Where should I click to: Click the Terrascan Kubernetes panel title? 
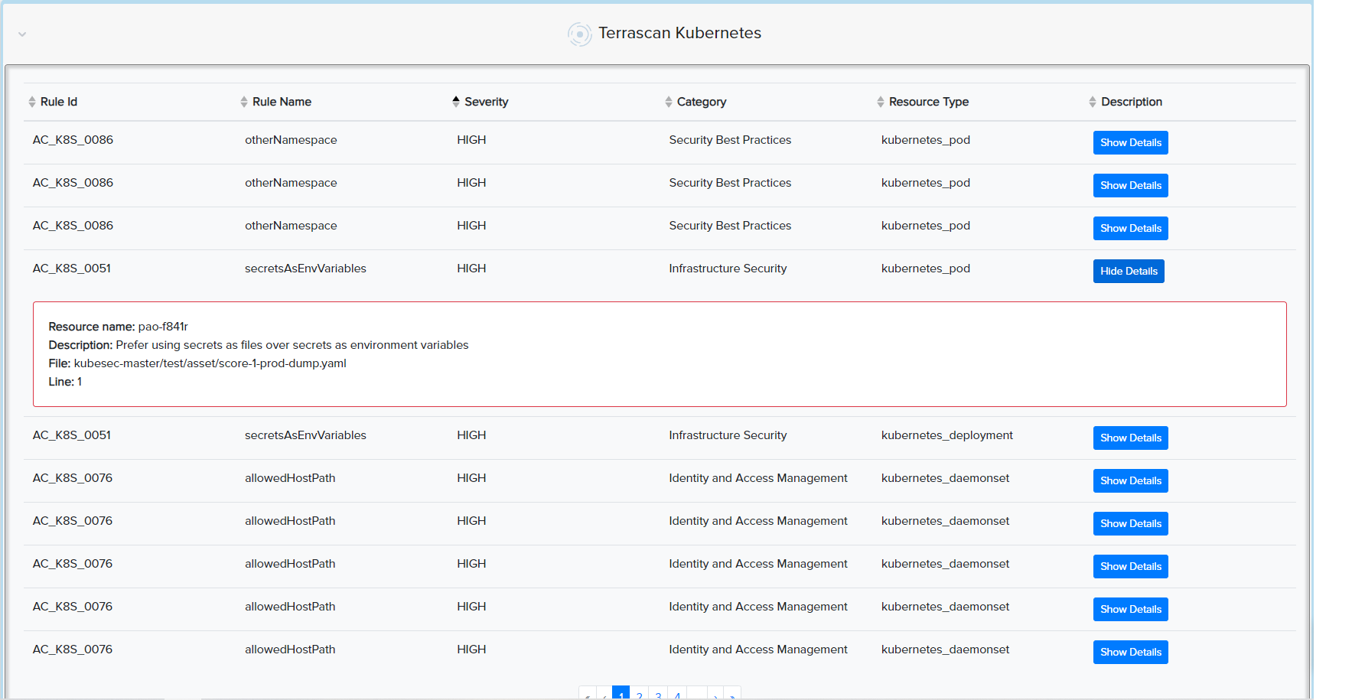point(679,33)
